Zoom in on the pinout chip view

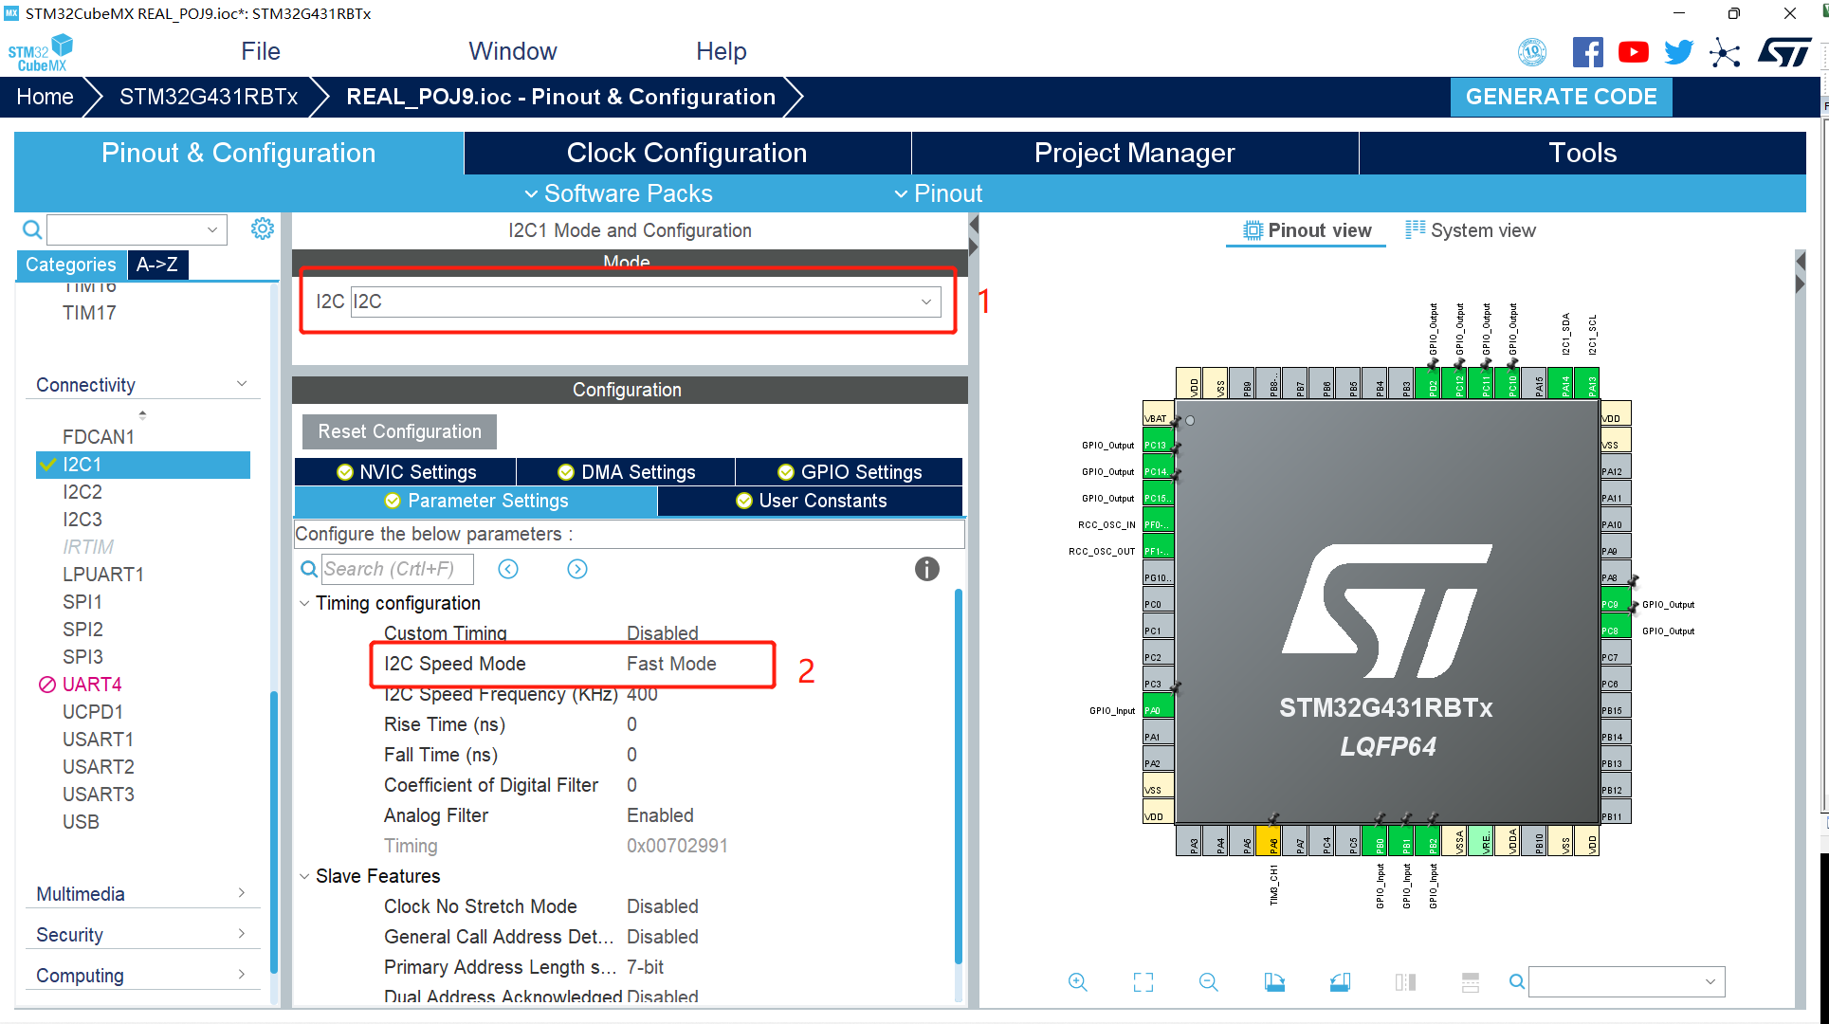point(1077,982)
